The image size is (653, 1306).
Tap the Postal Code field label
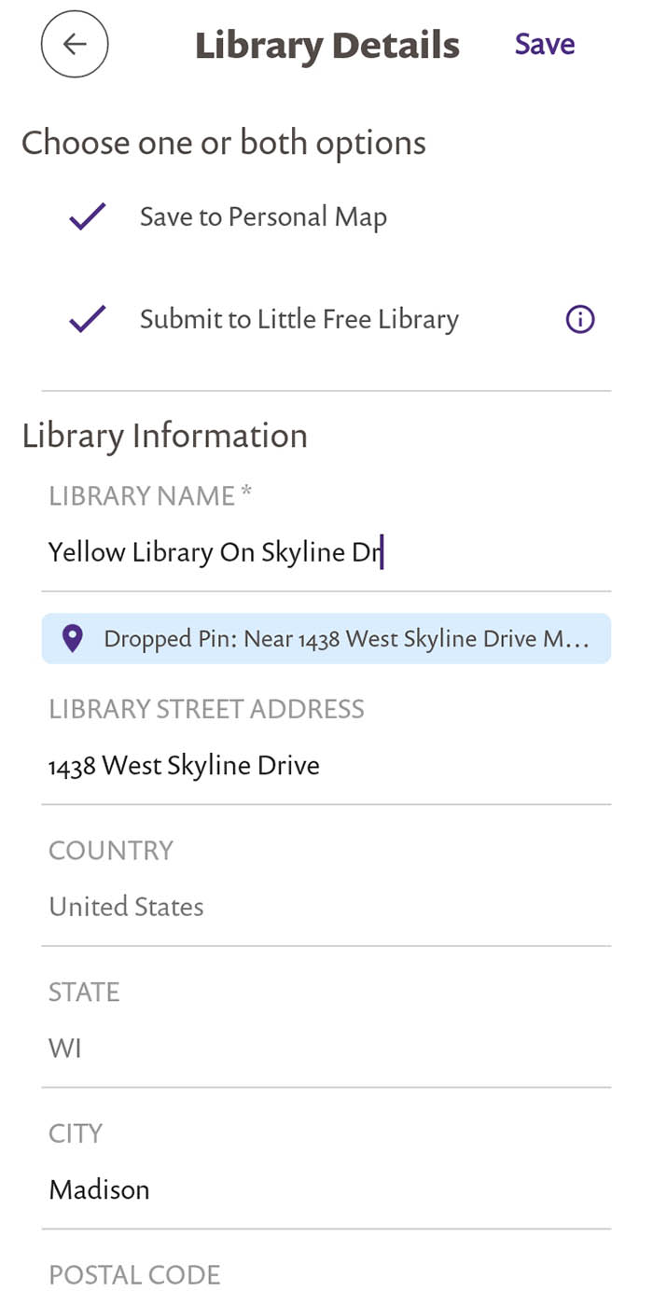pyautogui.click(x=134, y=1275)
